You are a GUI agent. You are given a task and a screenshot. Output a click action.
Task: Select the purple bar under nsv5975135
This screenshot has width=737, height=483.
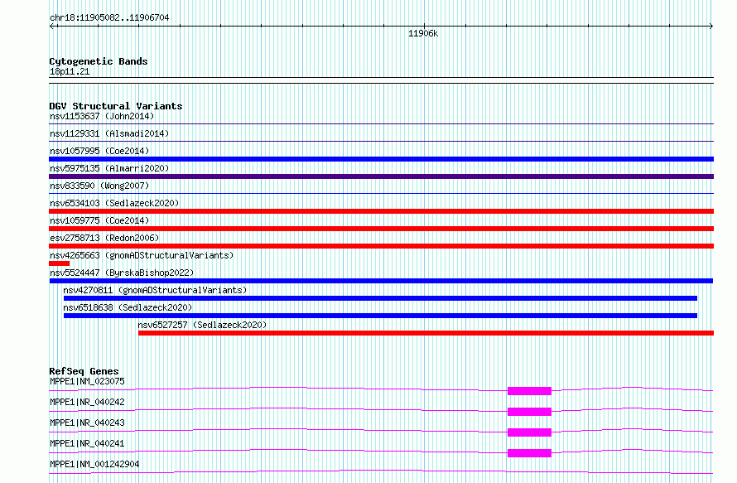pos(381,176)
